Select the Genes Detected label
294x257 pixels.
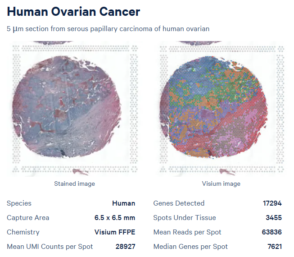pyautogui.click(x=179, y=203)
